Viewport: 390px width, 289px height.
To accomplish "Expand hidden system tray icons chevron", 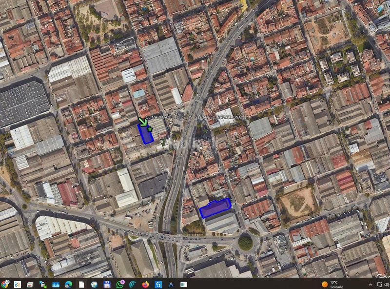I will click(x=370, y=285).
